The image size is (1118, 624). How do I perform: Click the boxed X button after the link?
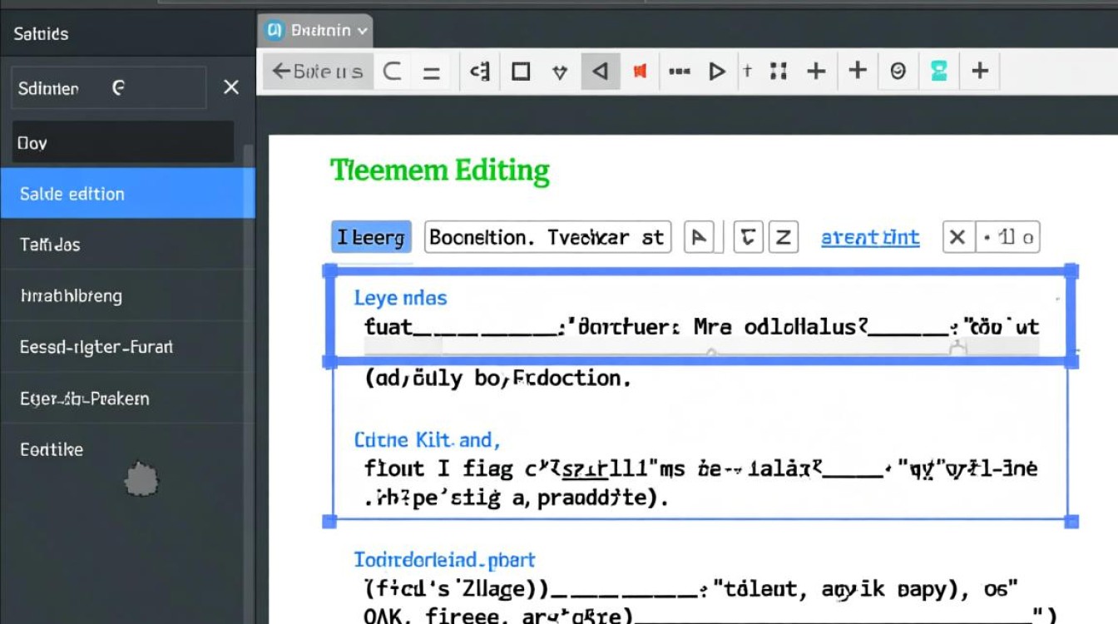pos(957,238)
